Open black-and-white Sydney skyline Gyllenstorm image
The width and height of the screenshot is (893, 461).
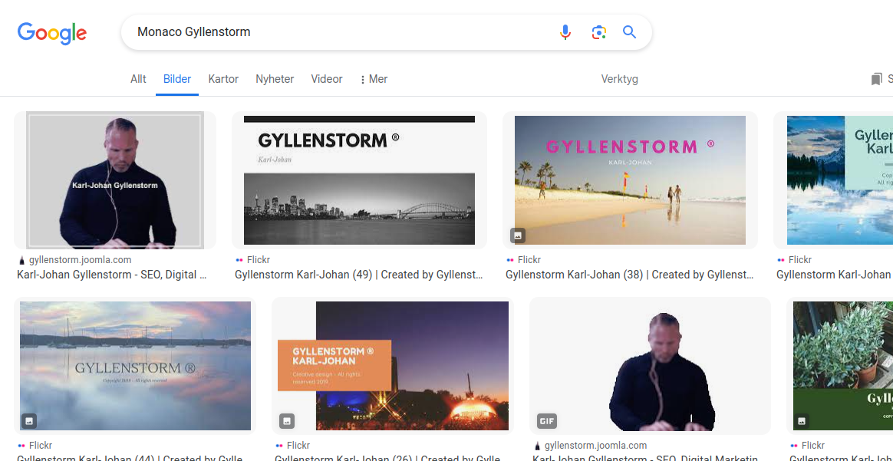[359, 180]
